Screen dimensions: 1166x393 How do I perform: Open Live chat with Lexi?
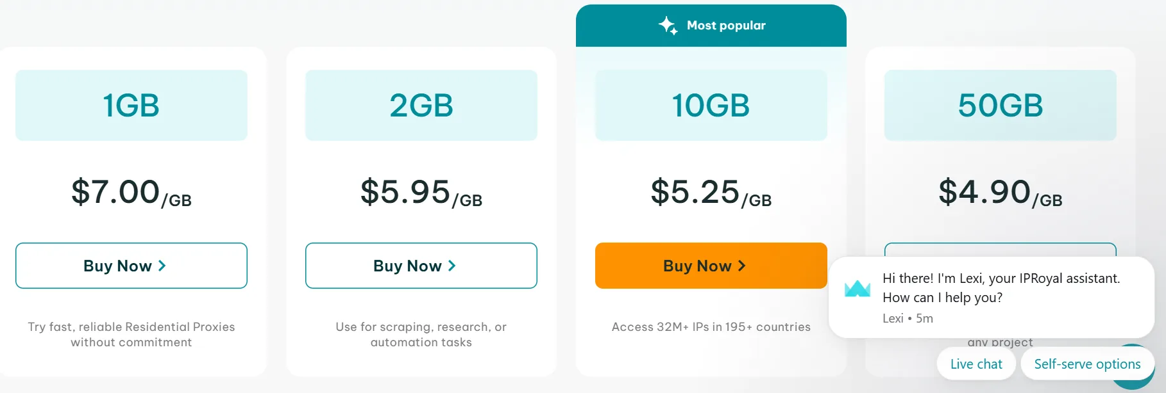976,364
